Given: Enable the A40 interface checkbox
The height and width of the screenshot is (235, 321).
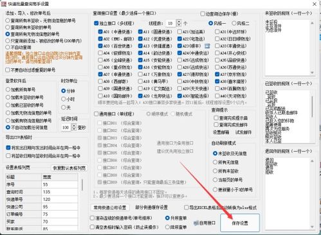Looking at the screenshot, I should [x=217, y=96].
